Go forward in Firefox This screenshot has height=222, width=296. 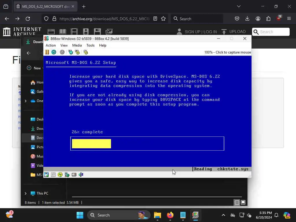click(17, 19)
